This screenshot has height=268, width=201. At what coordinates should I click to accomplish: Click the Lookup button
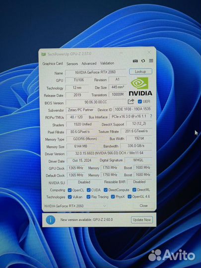pyautogui.click(x=140, y=71)
